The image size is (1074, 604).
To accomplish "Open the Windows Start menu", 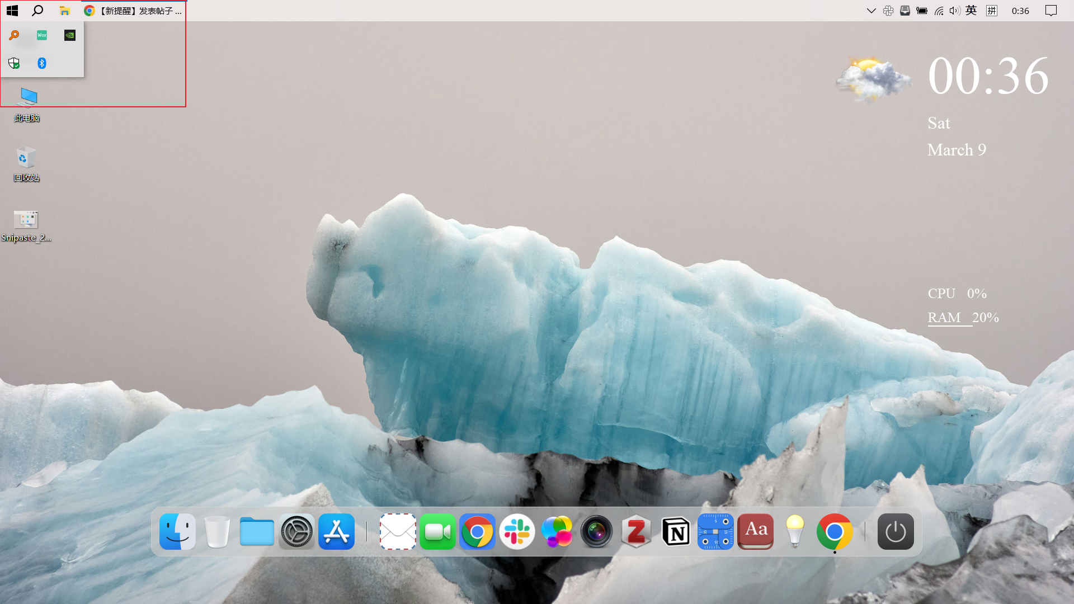I will (x=12, y=11).
